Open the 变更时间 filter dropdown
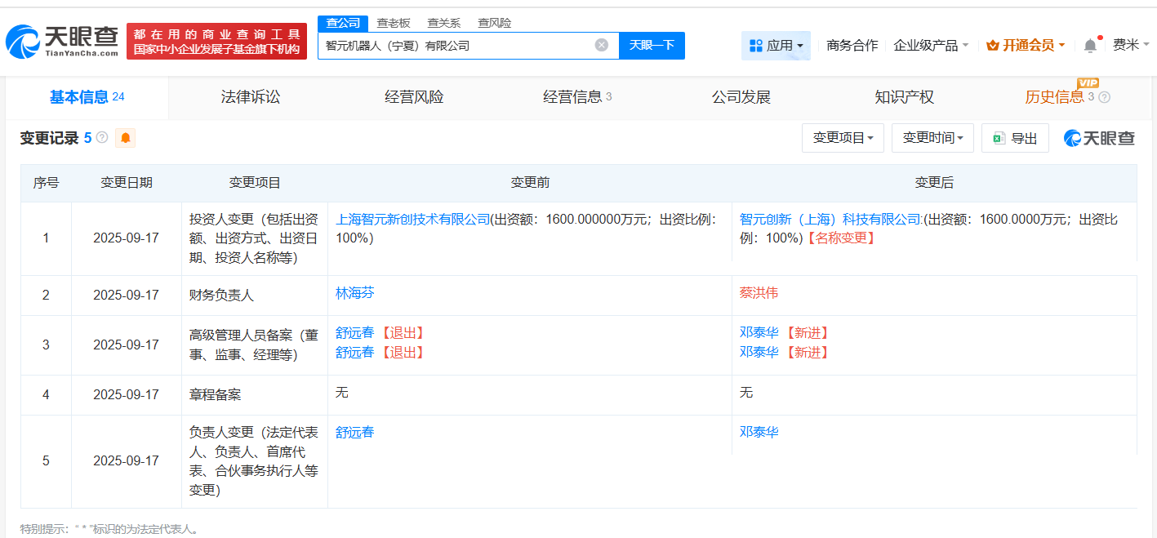 (x=932, y=137)
